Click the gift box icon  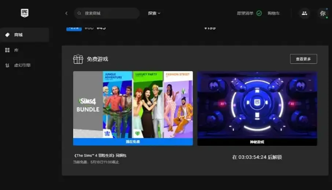tap(78, 59)
